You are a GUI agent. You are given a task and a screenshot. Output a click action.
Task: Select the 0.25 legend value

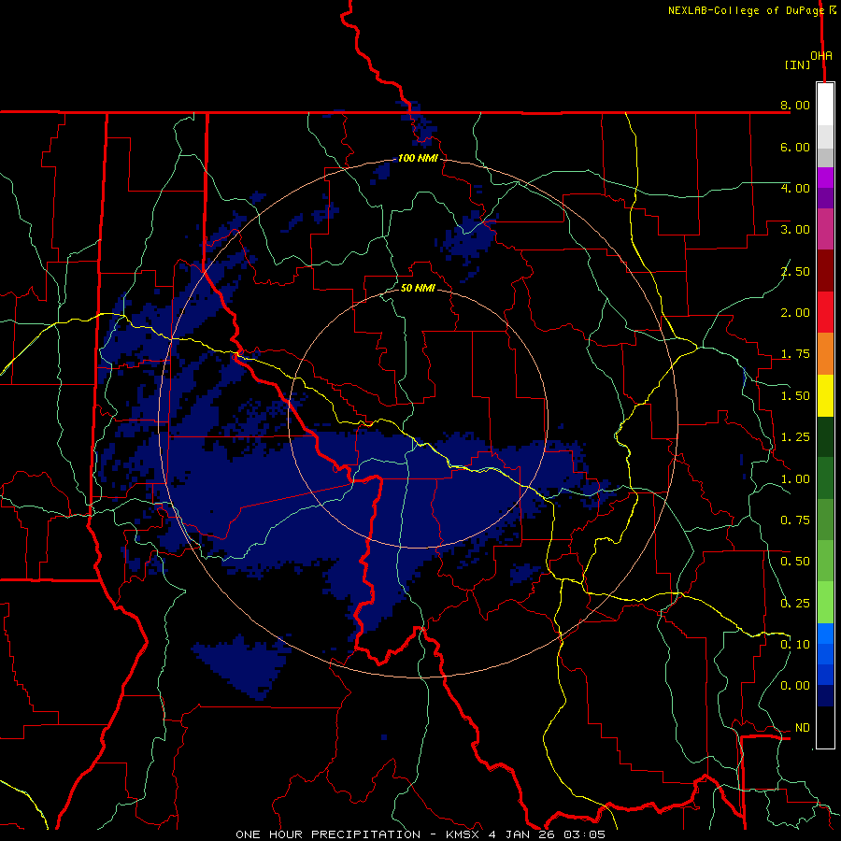795,604
